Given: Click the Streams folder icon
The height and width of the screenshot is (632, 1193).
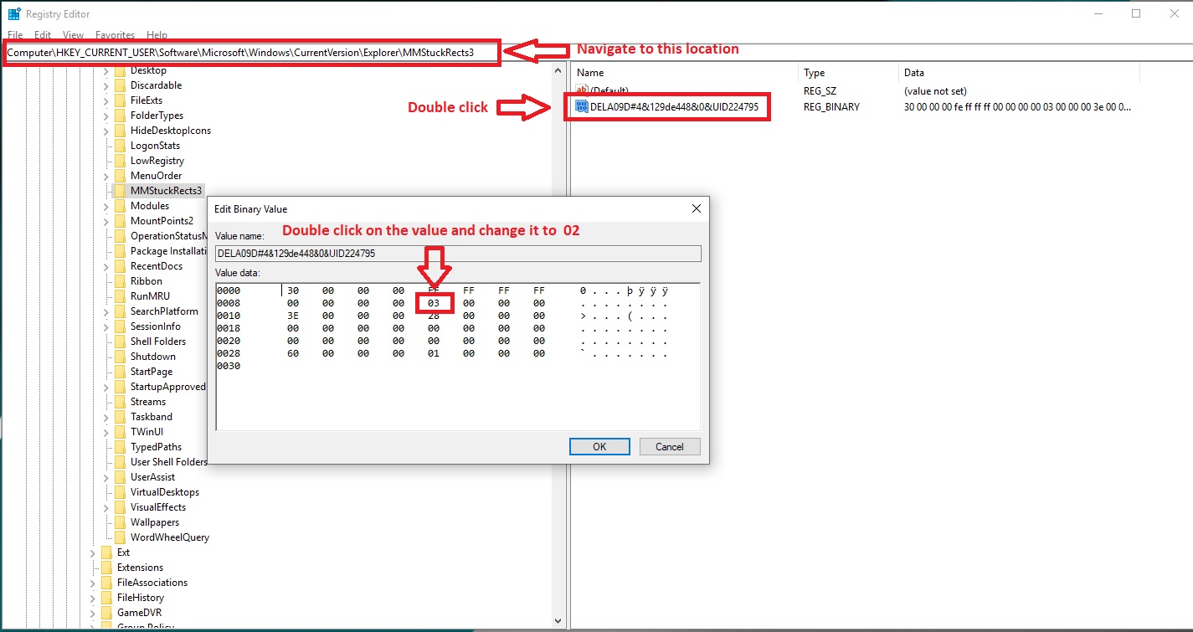Looking at the screenshot, I should click(120, 402).
